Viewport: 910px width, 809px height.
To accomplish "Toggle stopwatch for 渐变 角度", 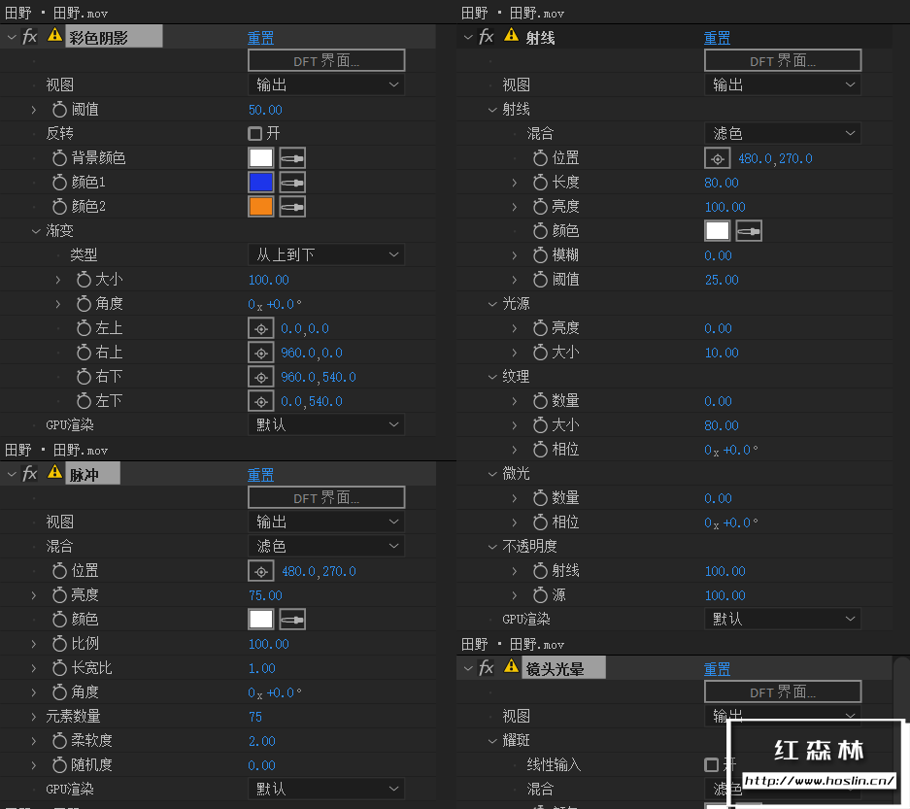I will [84, 304].
